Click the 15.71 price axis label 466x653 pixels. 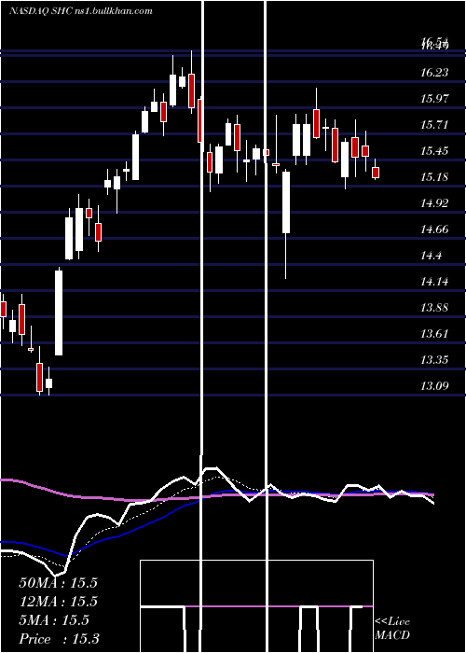tap(434, 124)
